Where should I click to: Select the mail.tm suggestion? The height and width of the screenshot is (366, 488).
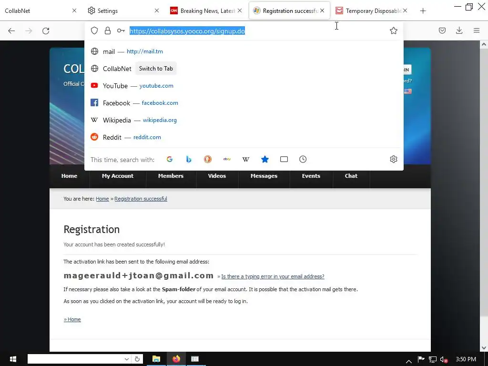[x=244, y=51]
